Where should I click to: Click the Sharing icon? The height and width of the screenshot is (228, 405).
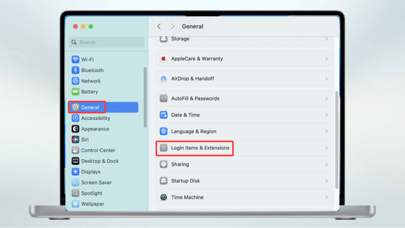pyautogui.click(x=164, y=164)
